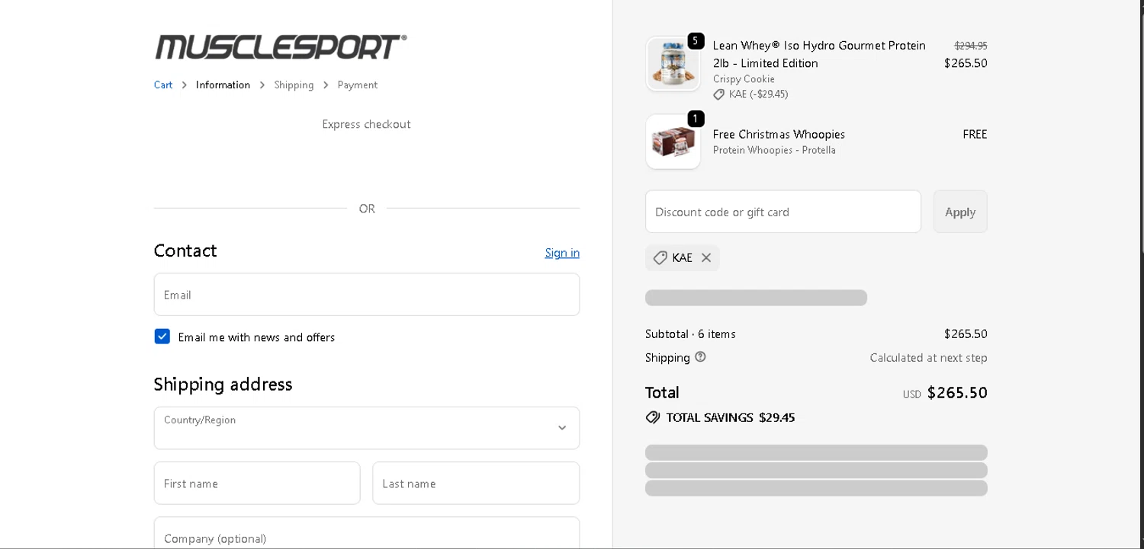
Task: Click the Total Savings tag icon
Action: tap(653, 417)
